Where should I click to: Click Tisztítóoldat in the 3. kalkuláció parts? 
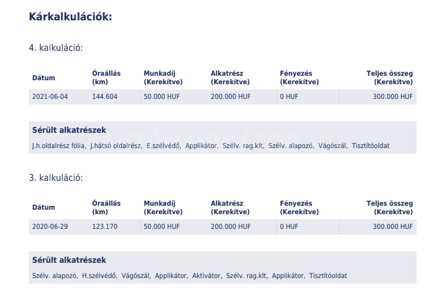328,276
